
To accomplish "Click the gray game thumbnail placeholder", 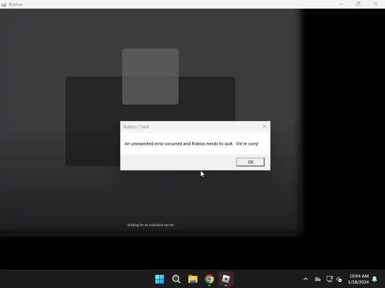I will click(150, 76).
